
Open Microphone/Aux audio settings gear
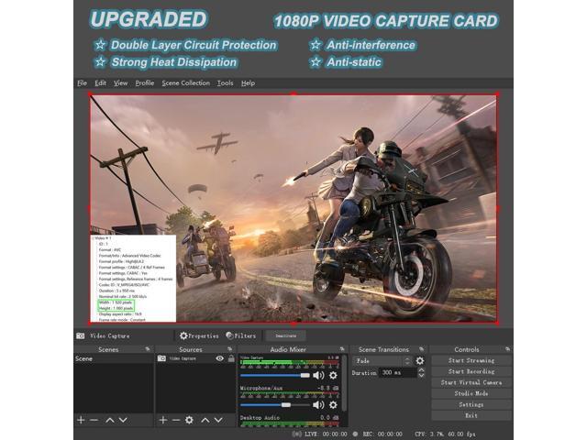pyautogui.click(x=333, y=405)
